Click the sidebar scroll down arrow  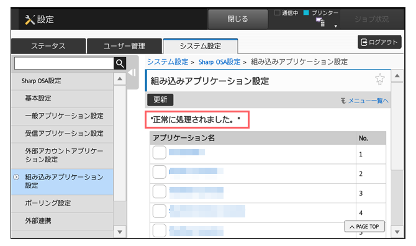(120, 232)
